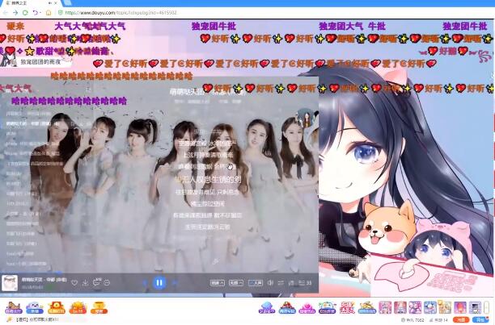Viewport: 495px width, 325px height.
Task: Click the green security shield in address bar
Action: [60, 13]
